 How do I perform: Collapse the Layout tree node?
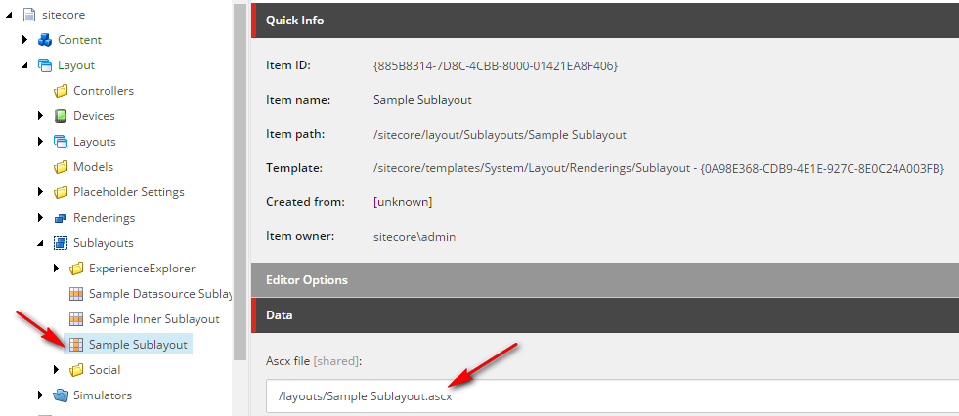tap(25, 65)
